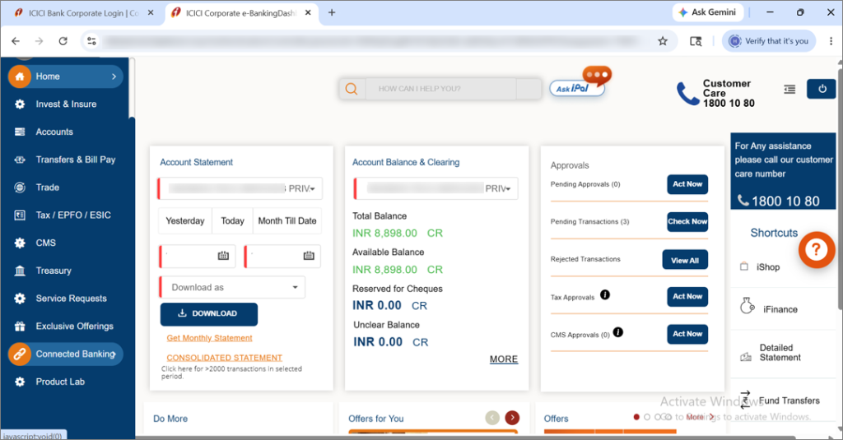Screen dimensions: 843x440
Task: Click the Fund Transfers arrows icon
Action: (x=745, y=400)
